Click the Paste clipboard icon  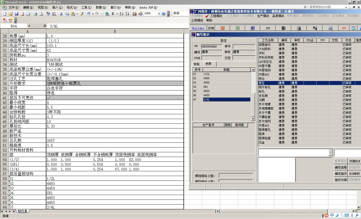pos(73,14)
